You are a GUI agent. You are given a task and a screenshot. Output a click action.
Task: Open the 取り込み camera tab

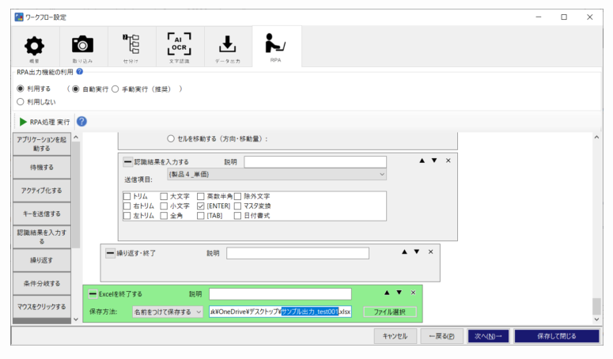pos(82,47)
